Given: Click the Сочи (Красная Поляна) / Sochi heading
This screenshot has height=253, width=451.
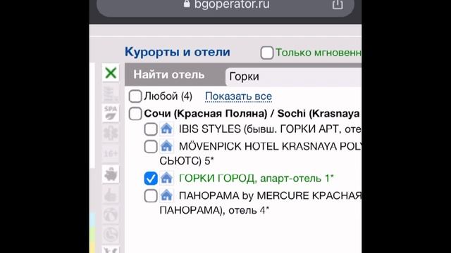Looking at the screenshot, I should [x=252, y=114].
